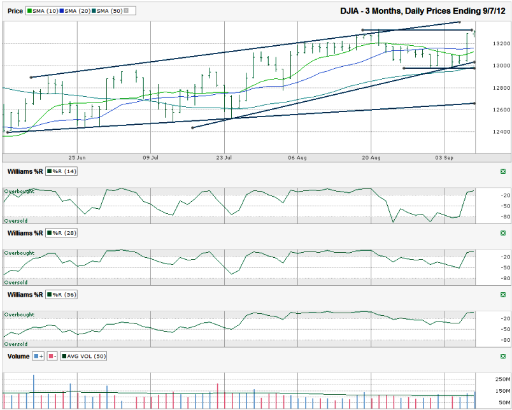Click the 150M volume axis label
The image size is (512, 410).
point(503,391)
